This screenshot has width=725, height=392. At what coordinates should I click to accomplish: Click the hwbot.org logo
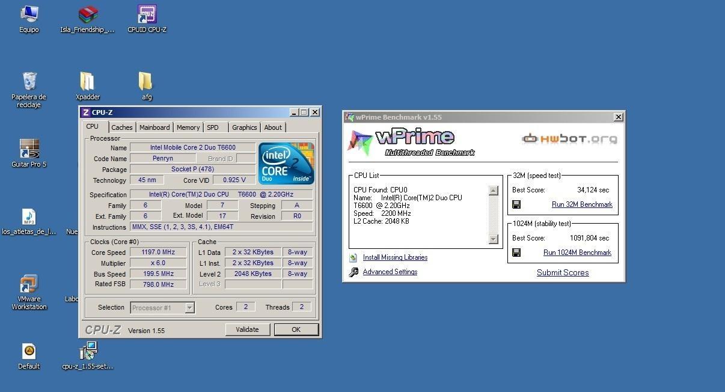(569, 139)
